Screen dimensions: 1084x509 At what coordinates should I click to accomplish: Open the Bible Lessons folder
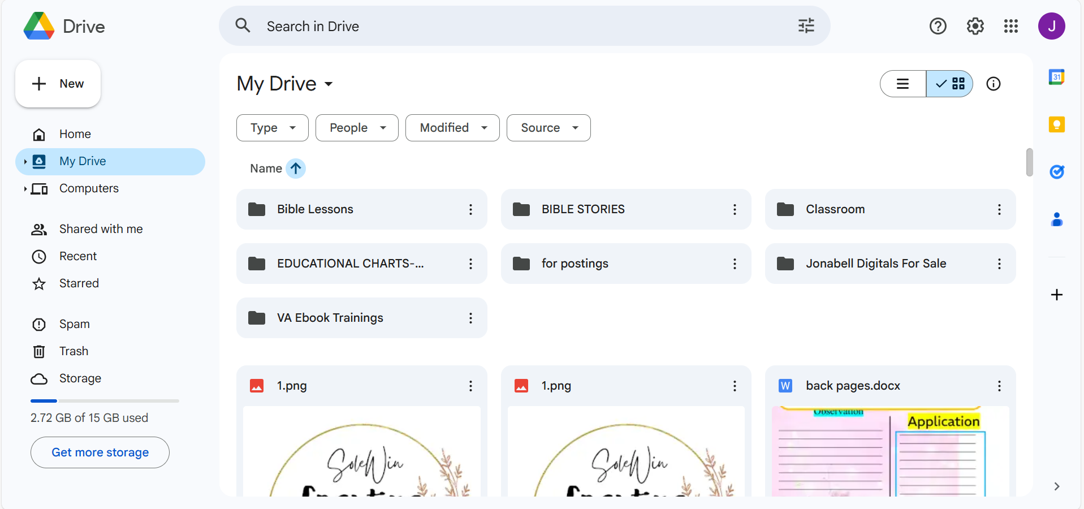tap(361, 209)
